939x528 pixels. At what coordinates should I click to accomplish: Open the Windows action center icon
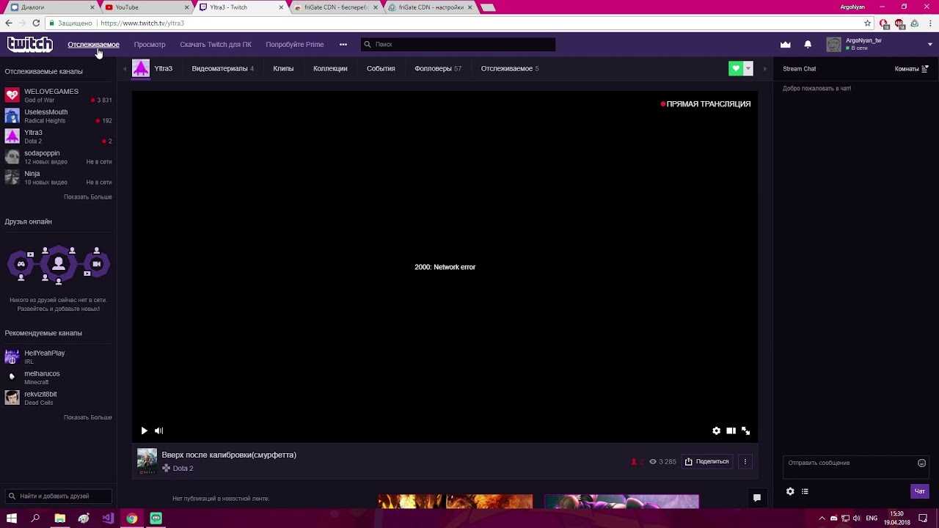(923, 518)
